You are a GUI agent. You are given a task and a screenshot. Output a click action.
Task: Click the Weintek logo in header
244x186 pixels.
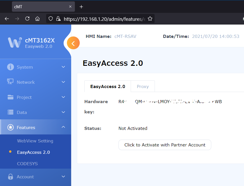[x=15, y=42]
